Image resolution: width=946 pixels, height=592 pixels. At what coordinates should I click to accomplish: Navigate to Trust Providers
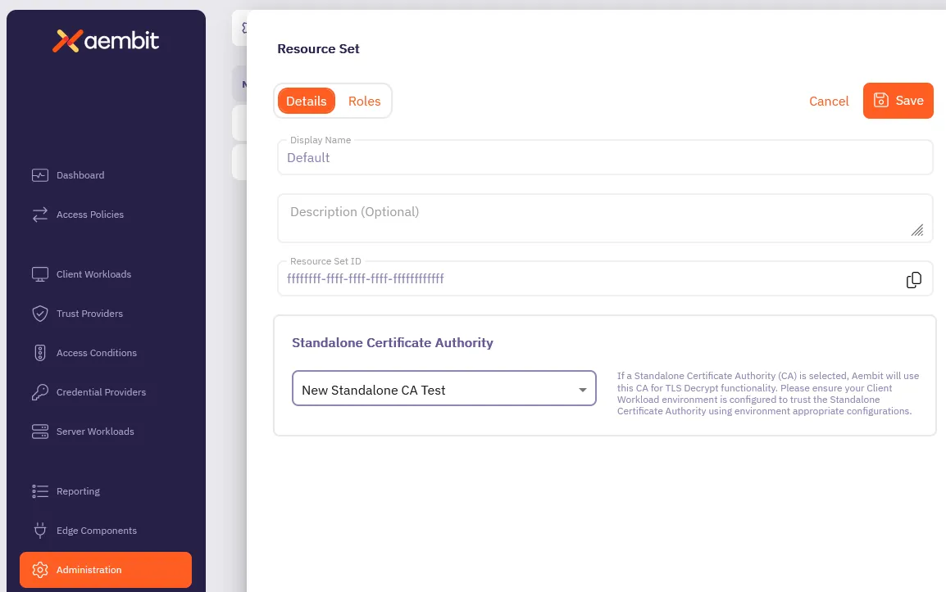coord(88,314)
